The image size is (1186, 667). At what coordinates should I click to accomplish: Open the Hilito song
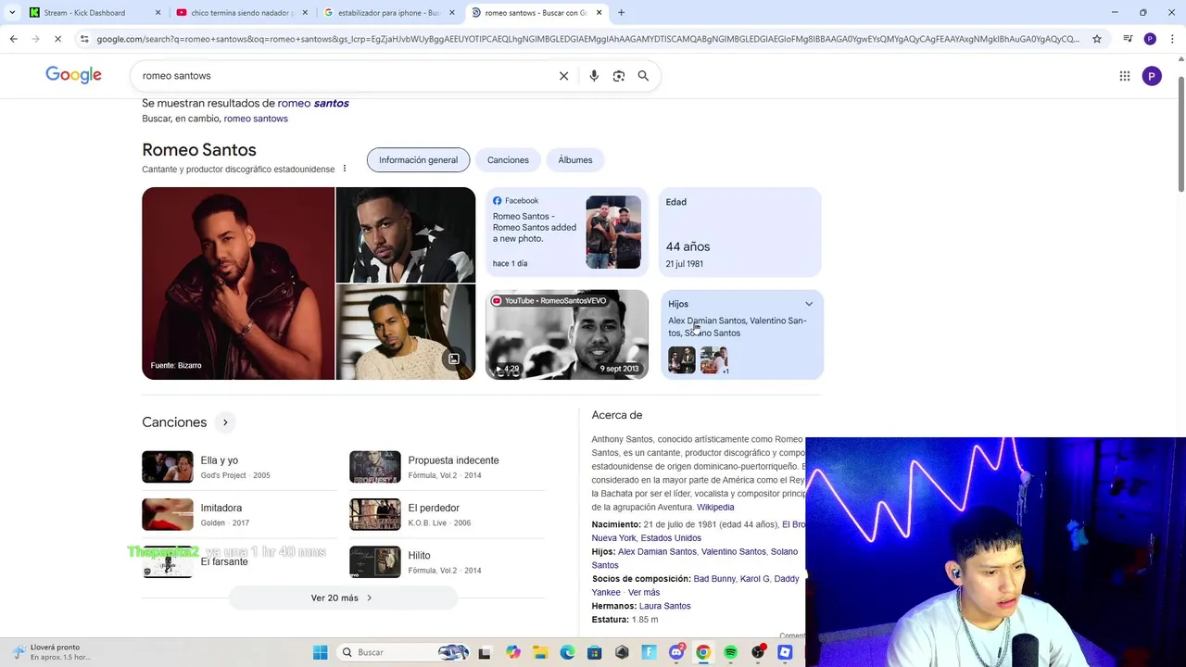(x=447, y=562)
